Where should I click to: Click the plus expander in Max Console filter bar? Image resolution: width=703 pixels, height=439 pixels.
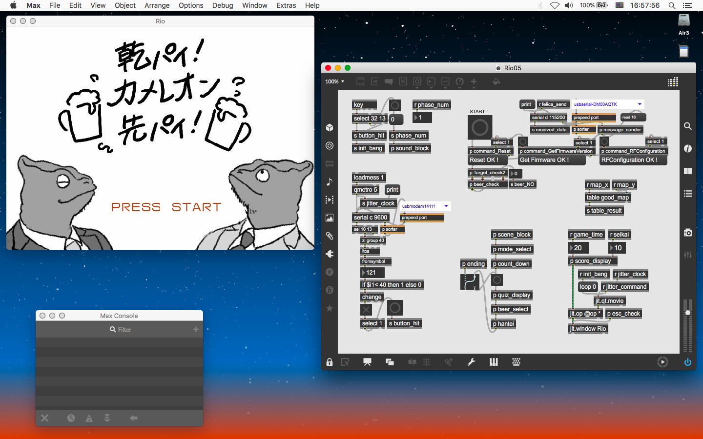click(x=196, y=329)
